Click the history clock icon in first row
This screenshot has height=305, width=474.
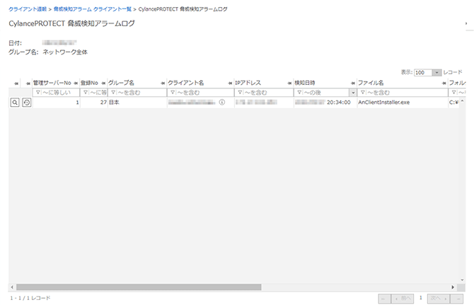pos(26,103)
